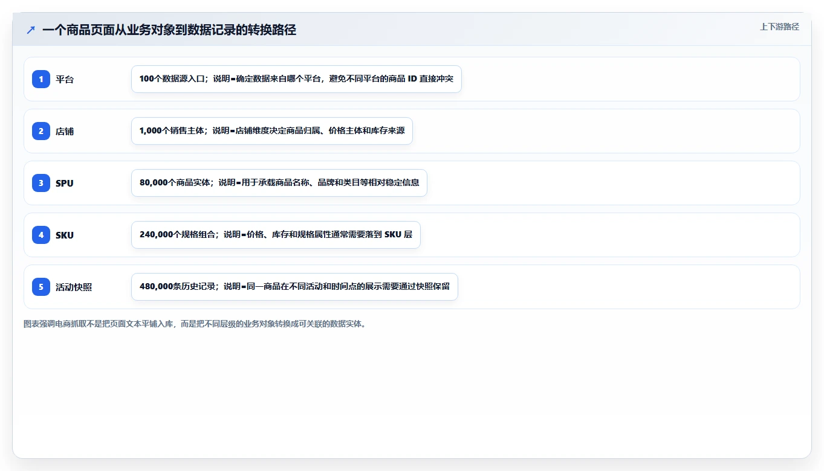The image size is (824, 471).
Task: Click the 480,000条历史记录 description box
Action: pos(294,287)
